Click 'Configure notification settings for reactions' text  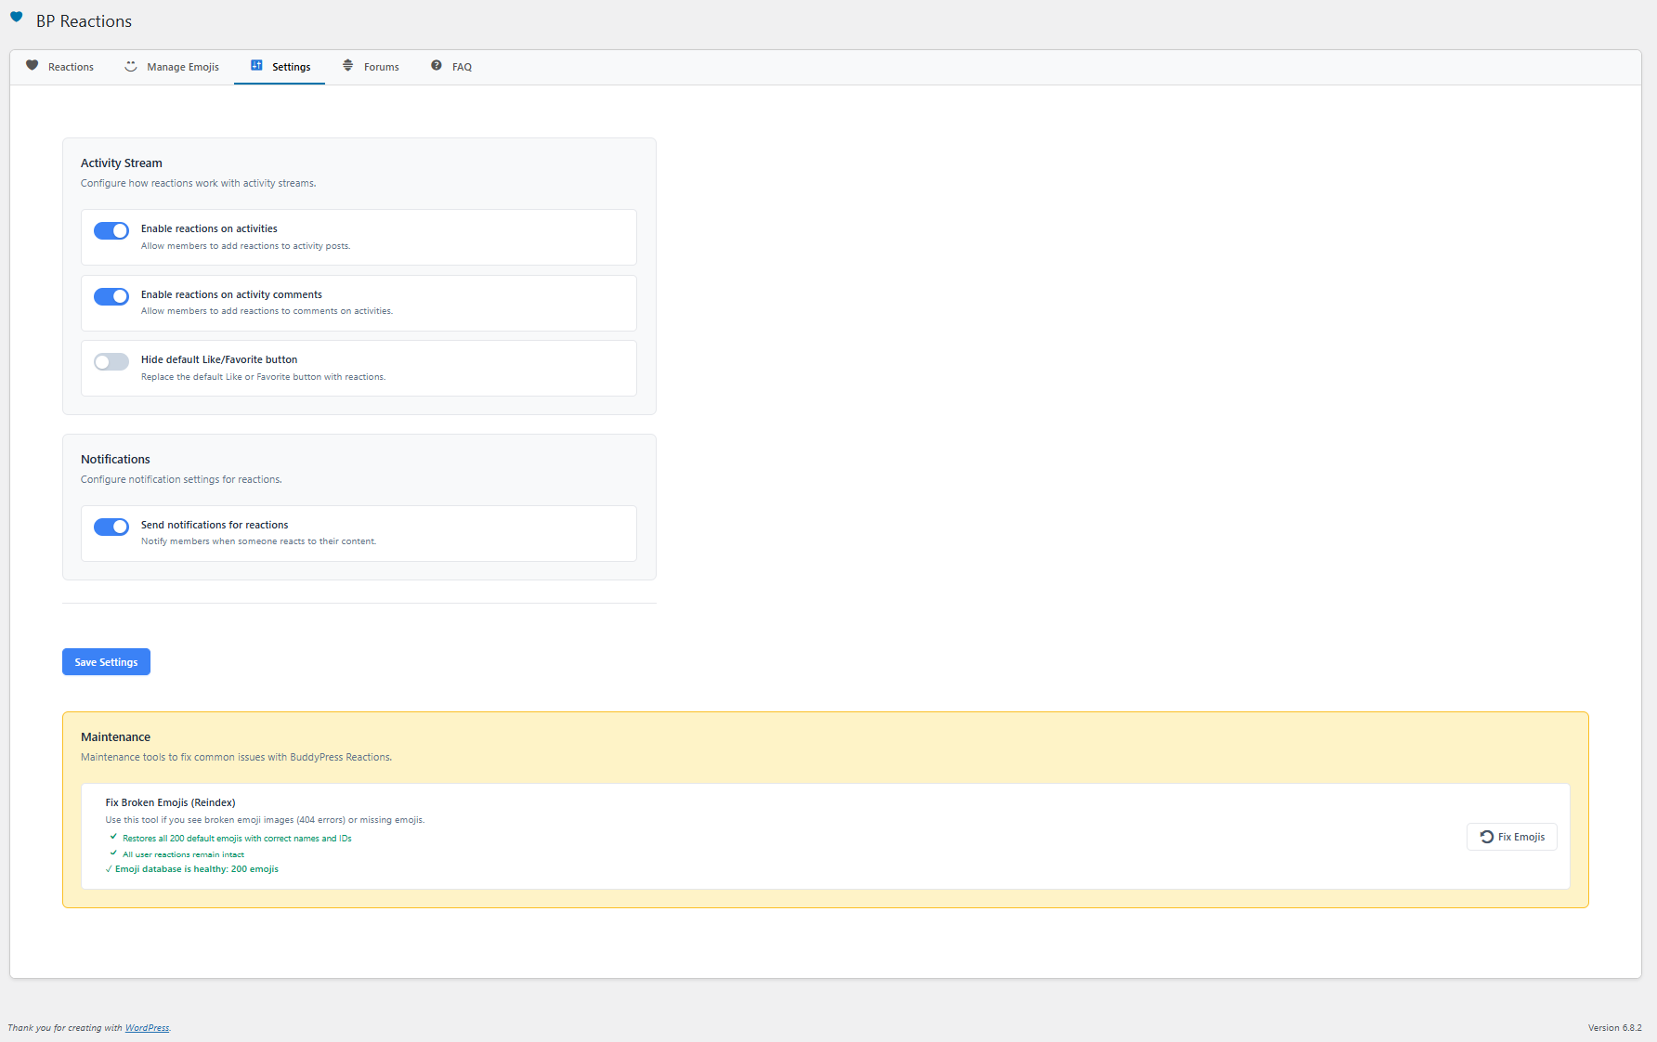(x=181, y=479)
